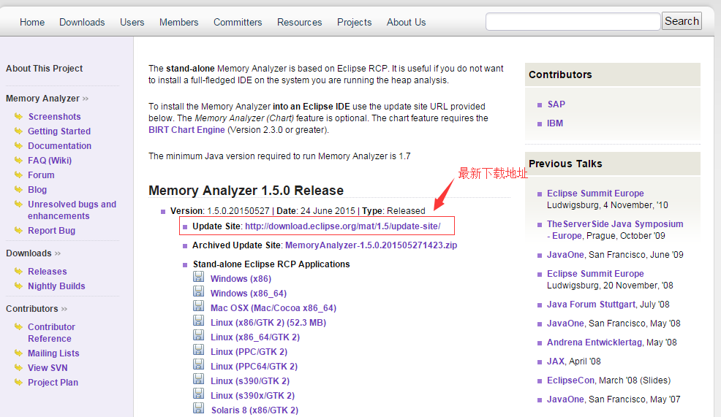Click the disk icon beside Linux (x86_64/GTK 2)

(199, 335)
